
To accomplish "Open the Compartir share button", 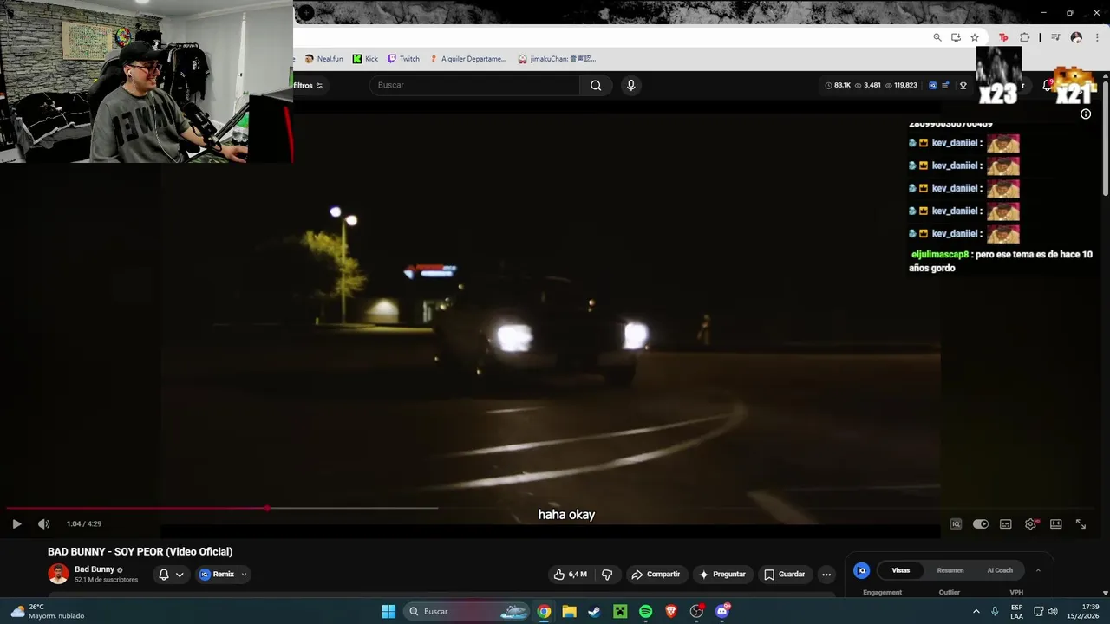I will point(656,574).
